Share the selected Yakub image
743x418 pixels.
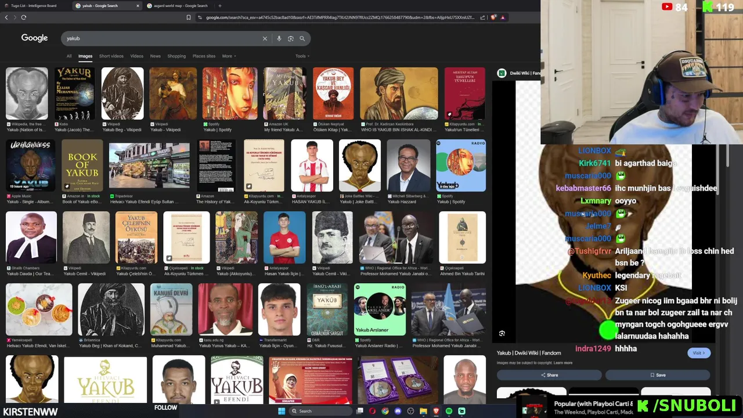[x=549, y=375]
